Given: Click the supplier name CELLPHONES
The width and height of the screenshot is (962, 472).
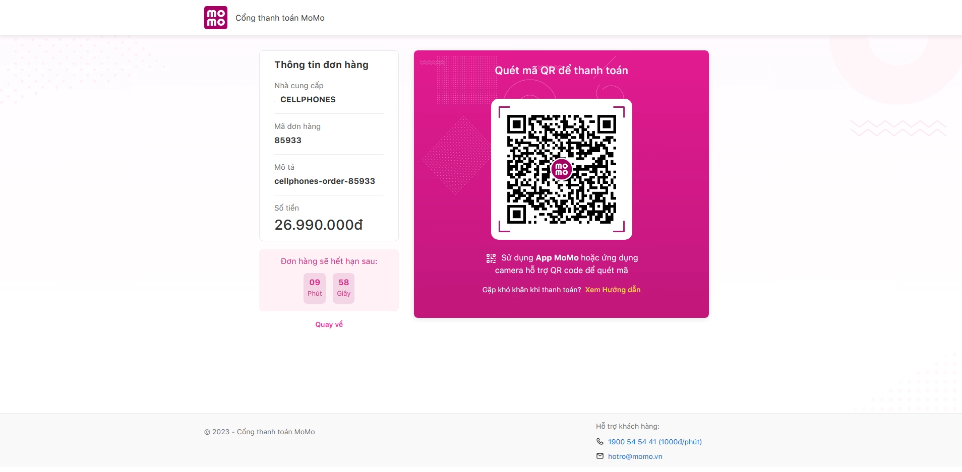Looking at the screenshot, I should coord(308,100).
